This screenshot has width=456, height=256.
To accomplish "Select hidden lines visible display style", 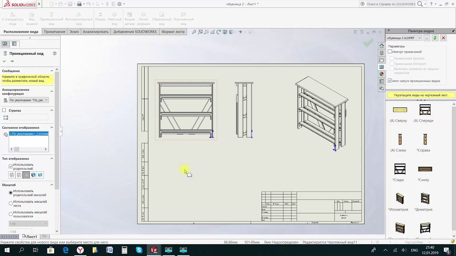I will (19, 175).
